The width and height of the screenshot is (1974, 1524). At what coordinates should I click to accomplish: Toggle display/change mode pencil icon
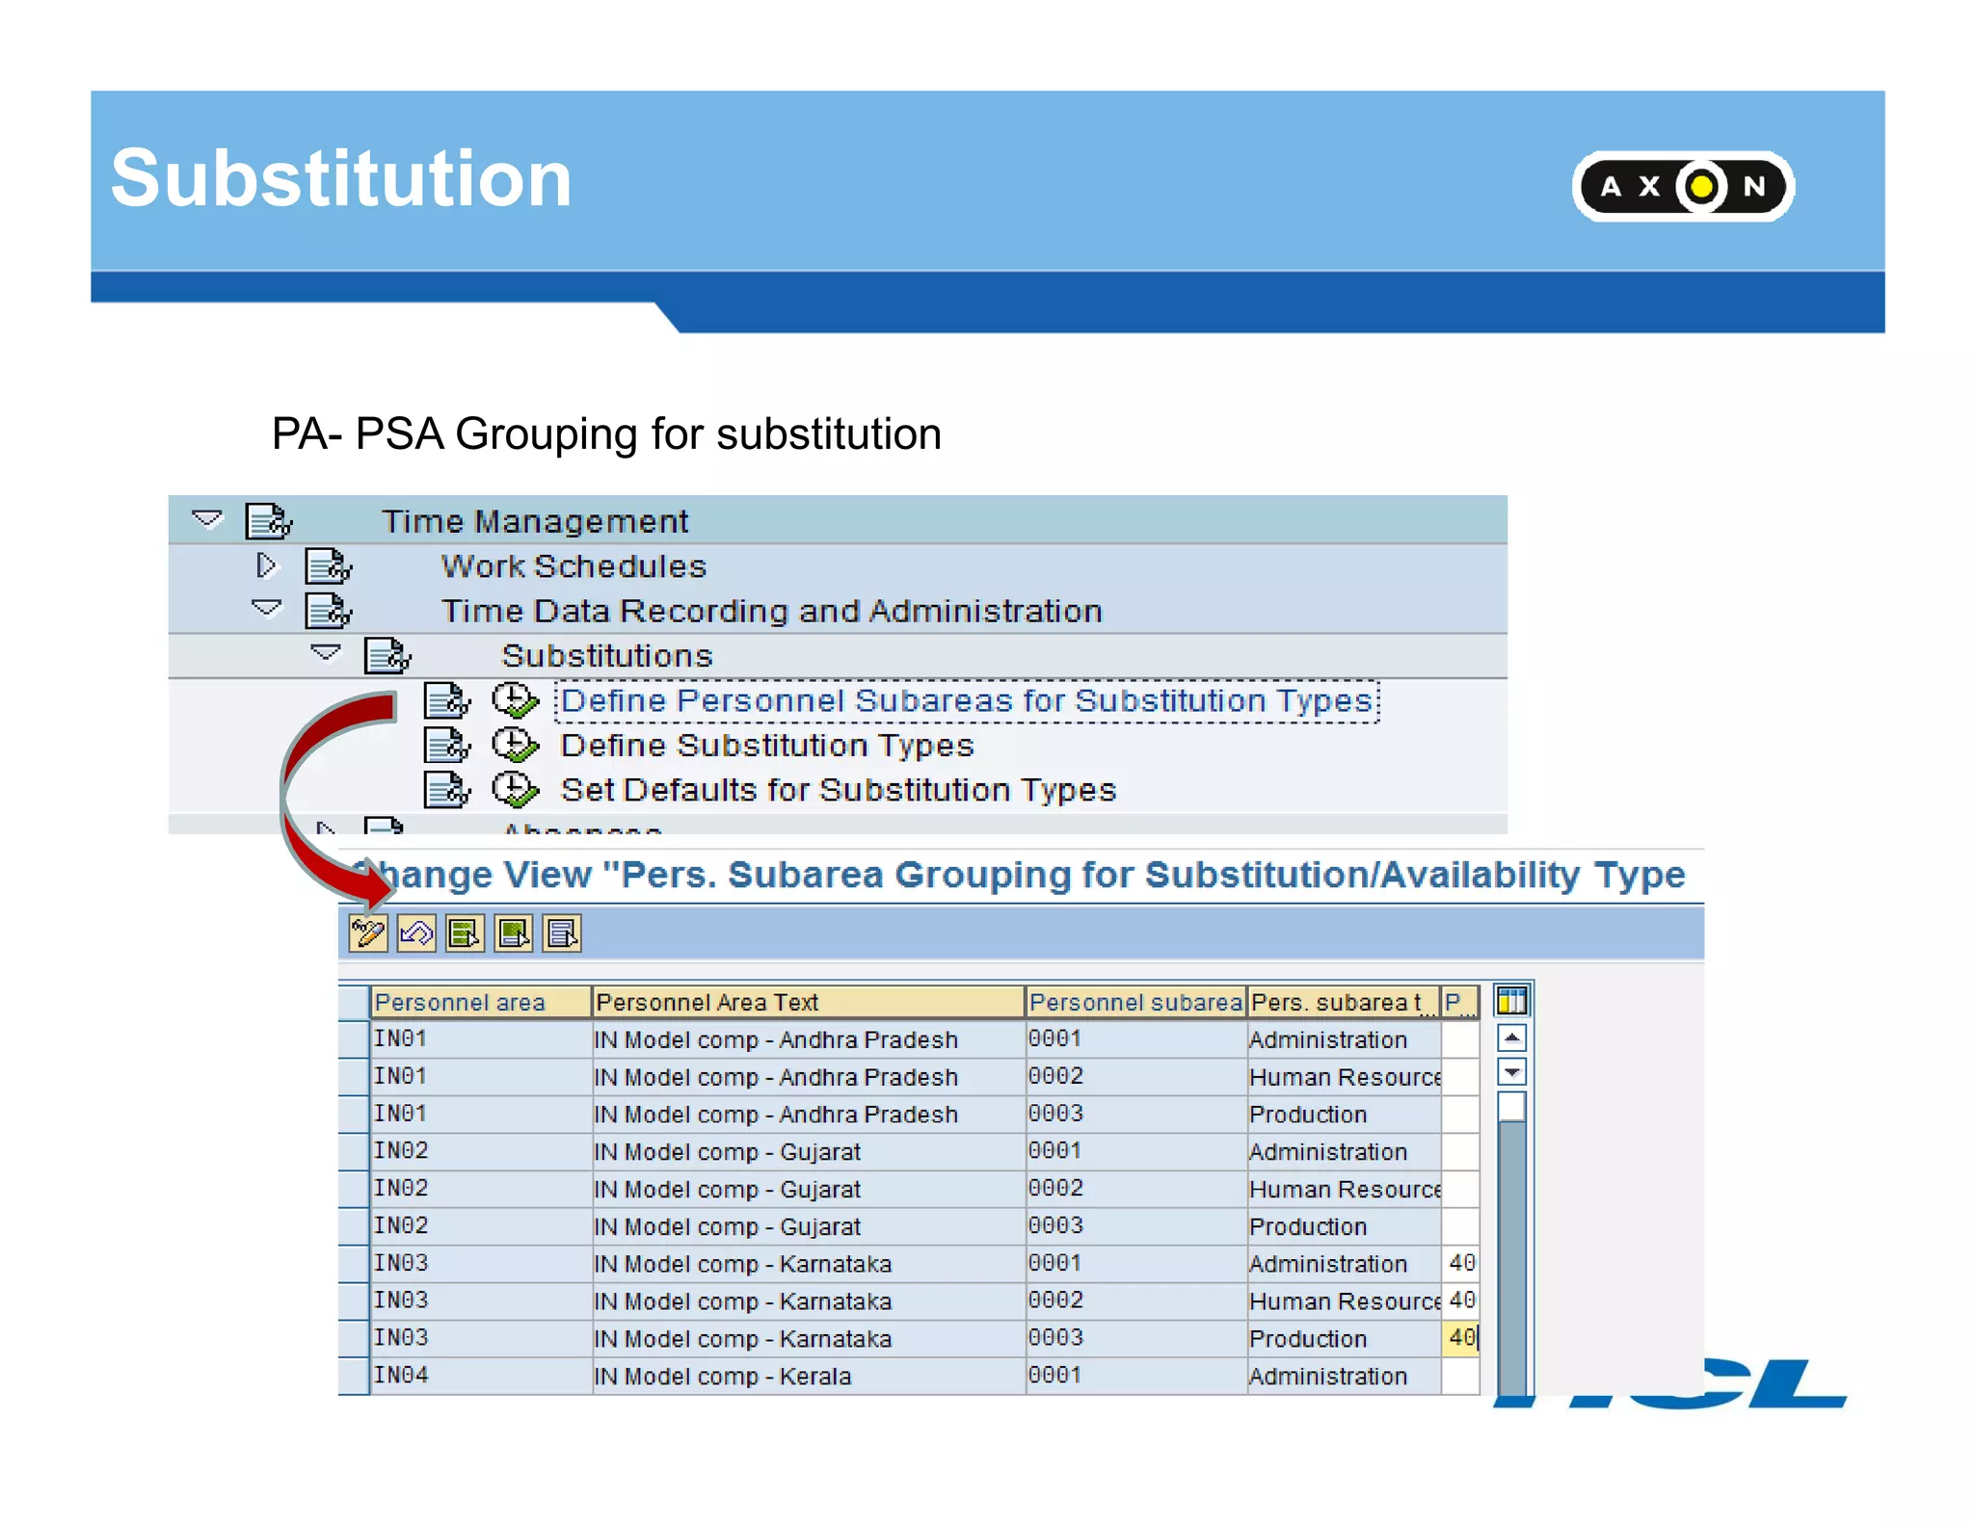coord(367,933)
